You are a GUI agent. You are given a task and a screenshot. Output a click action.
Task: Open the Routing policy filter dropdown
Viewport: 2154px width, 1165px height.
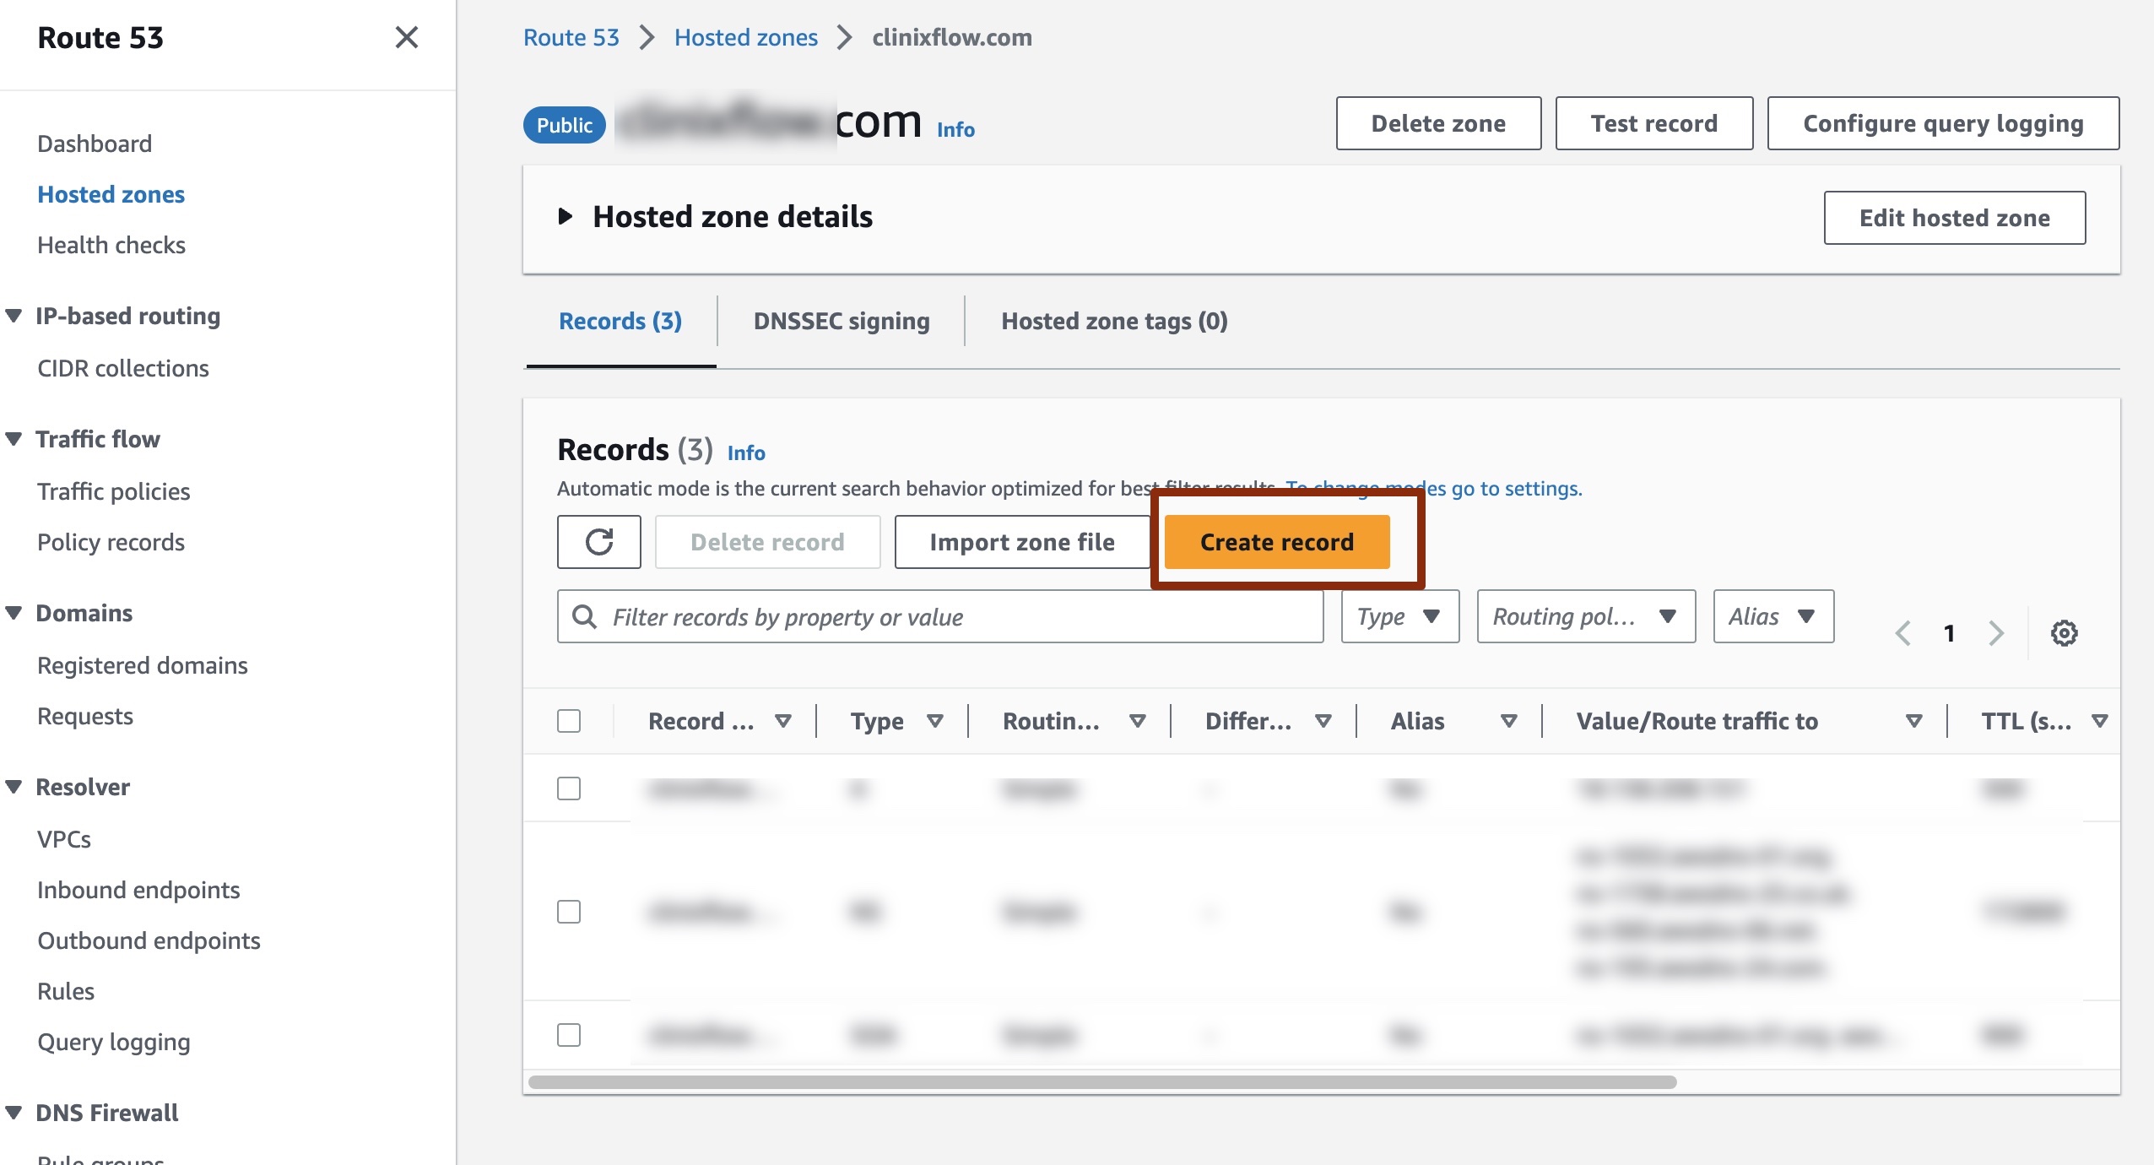pos(1586,616)
